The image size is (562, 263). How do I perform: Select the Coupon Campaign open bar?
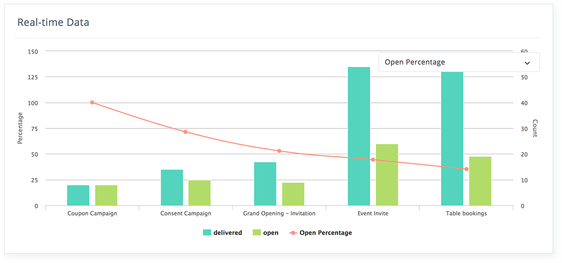click(x=106, y=195)
